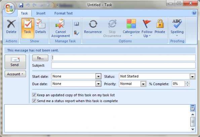The height and width of the screenshot is (137, 200).
Task: Open the Due date dropdown
Action: 98,84
